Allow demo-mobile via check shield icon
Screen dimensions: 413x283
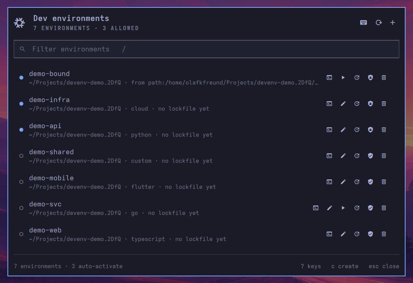(x=370, y=182)
